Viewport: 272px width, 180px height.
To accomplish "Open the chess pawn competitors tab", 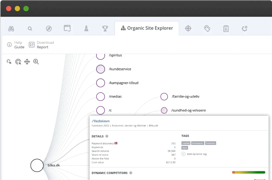I will (x=86, y=28).
